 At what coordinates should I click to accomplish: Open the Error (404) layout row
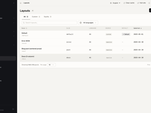85,42
